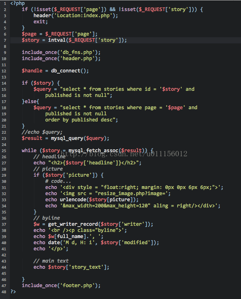Image resolution: width=241 pixels, height=299 pixels.
Task: Collapse the while loop fold at line 25
Action: 0,151
